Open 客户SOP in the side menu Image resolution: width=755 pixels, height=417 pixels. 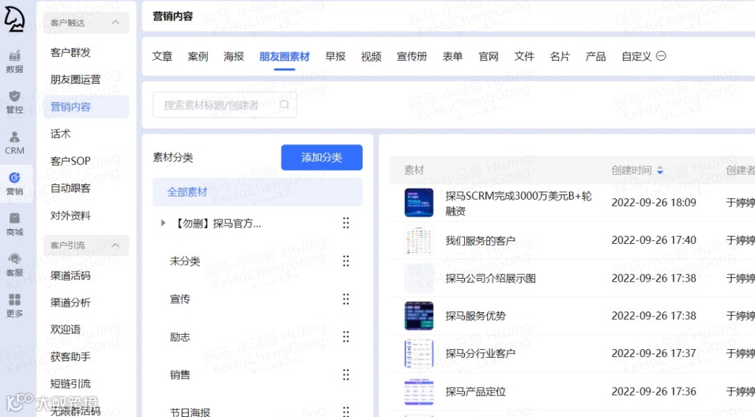71,161
